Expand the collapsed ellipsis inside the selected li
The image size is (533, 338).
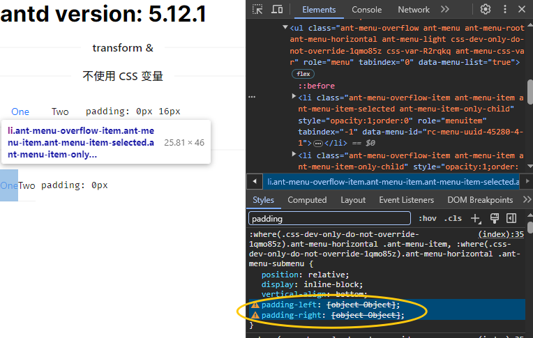coord(318,144)
